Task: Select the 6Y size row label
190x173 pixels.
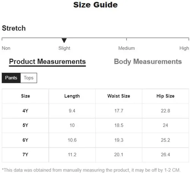Action: coord(25,140)
